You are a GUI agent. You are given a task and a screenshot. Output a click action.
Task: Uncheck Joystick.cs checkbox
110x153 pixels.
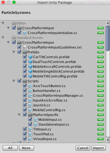(25, 105)
